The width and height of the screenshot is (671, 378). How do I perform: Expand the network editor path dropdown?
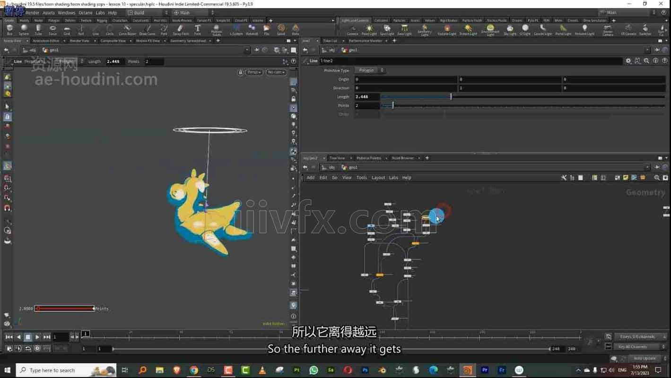click(648, 167)
